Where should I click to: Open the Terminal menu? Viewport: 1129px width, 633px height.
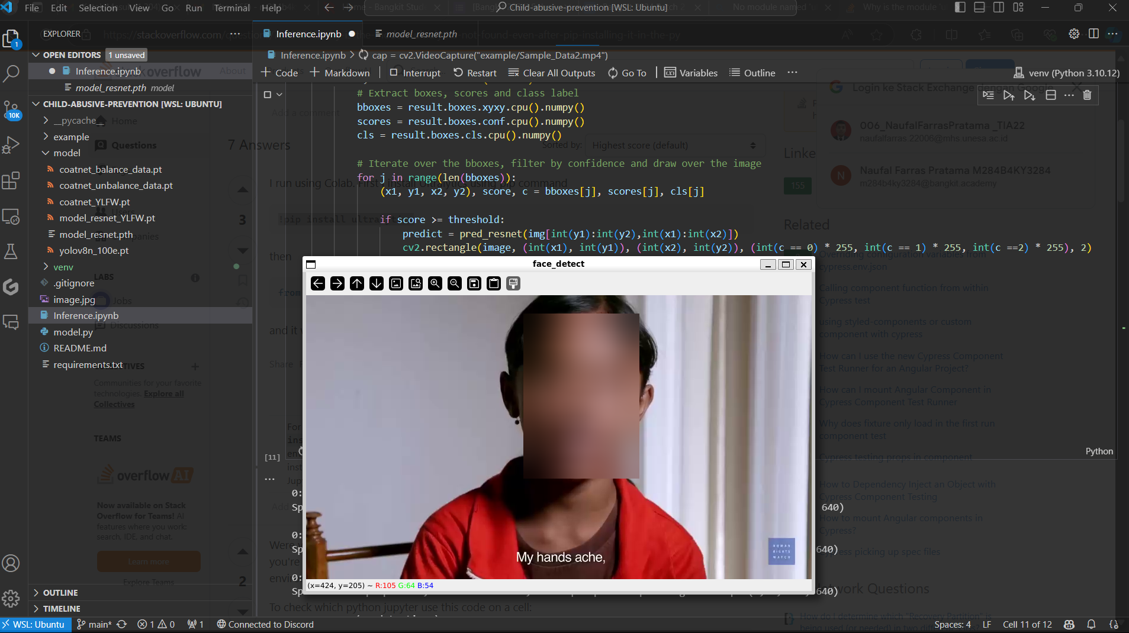coord(231,8)
